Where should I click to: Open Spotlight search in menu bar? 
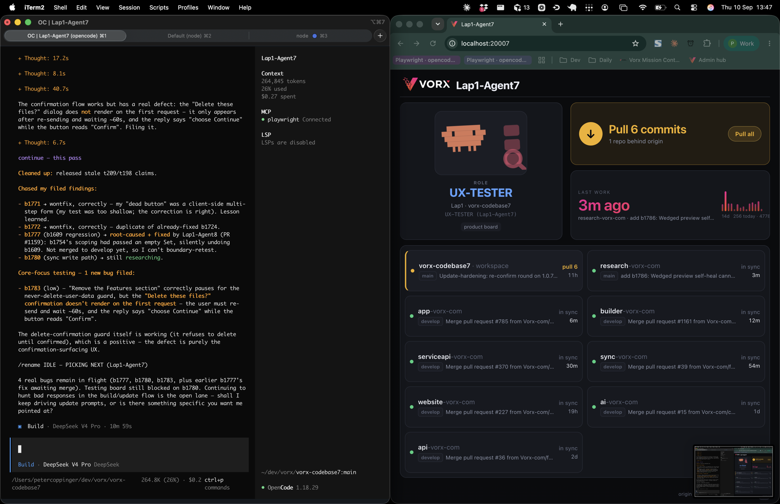pyautogui.click(x=677, y=7)
